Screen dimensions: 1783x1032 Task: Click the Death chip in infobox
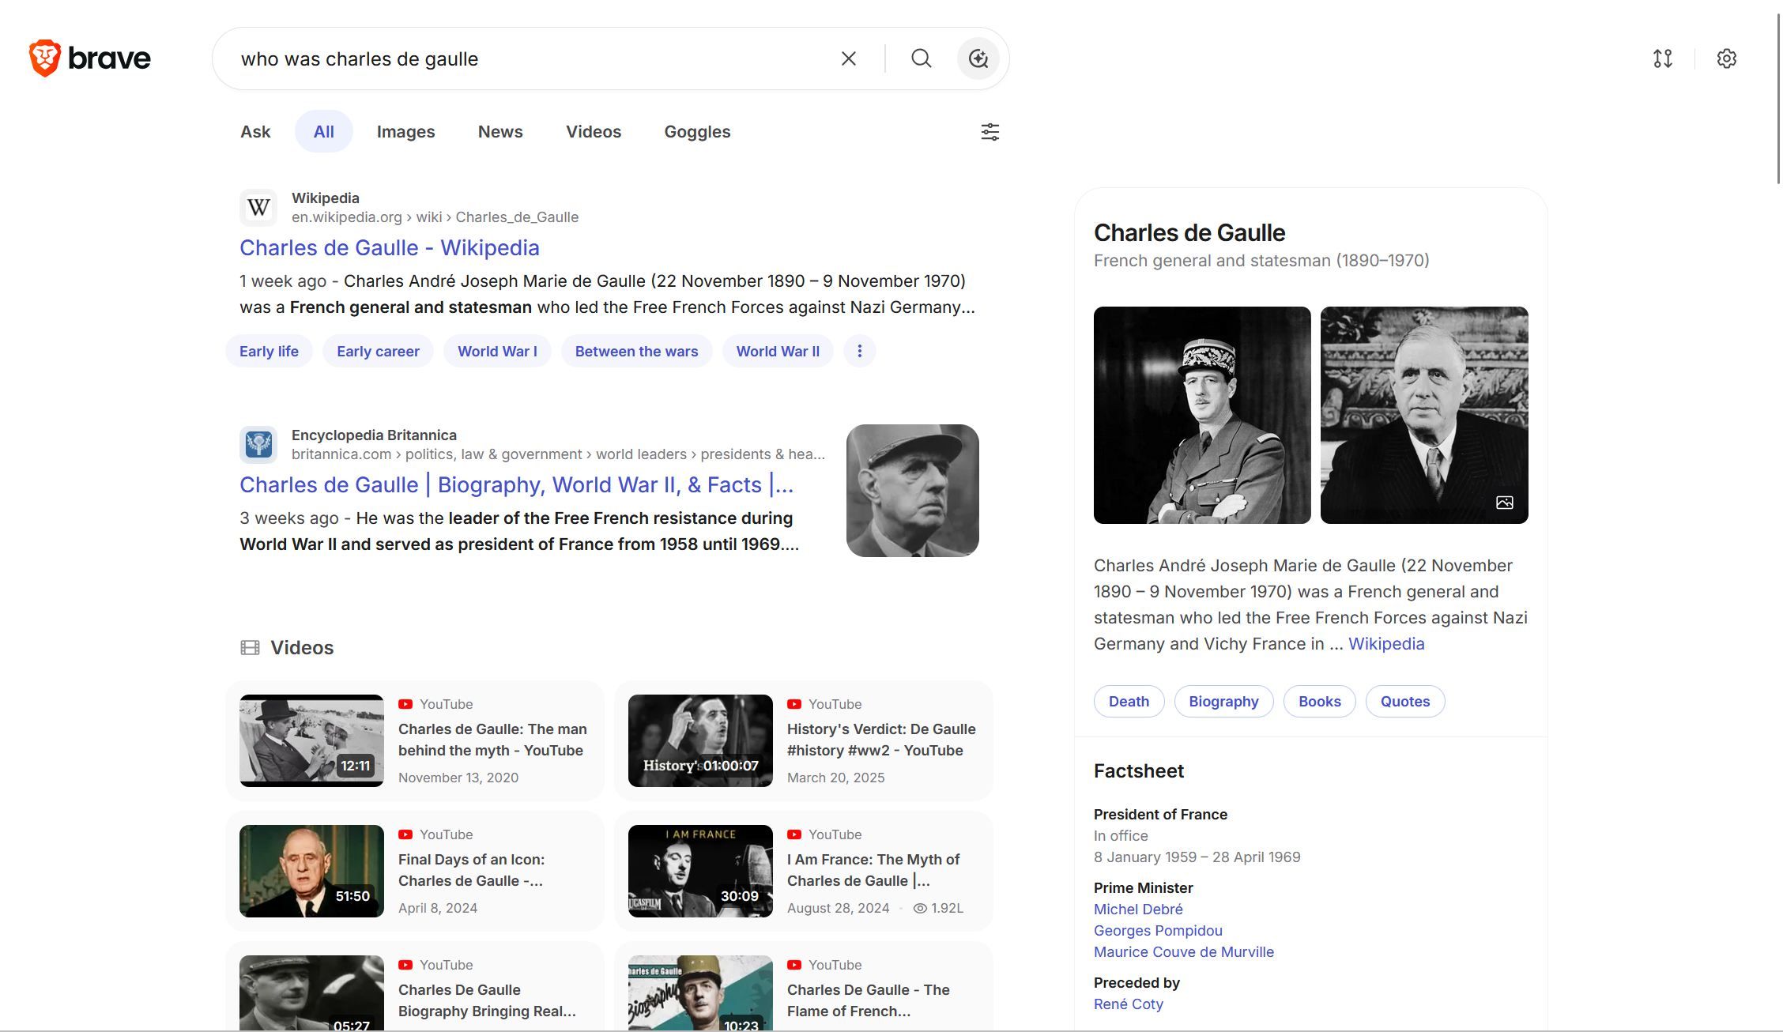click(1129, 702)
